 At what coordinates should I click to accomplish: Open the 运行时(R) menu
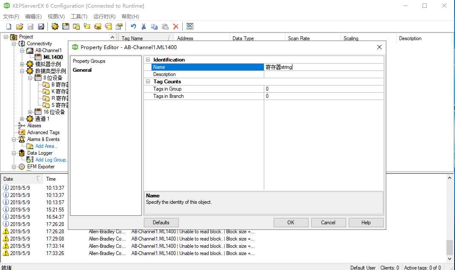pyautogui.click(x=104, y=17)
